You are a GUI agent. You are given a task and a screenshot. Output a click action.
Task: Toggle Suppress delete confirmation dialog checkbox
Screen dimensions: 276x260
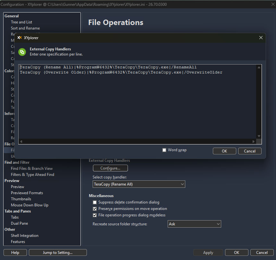(95, 203)
